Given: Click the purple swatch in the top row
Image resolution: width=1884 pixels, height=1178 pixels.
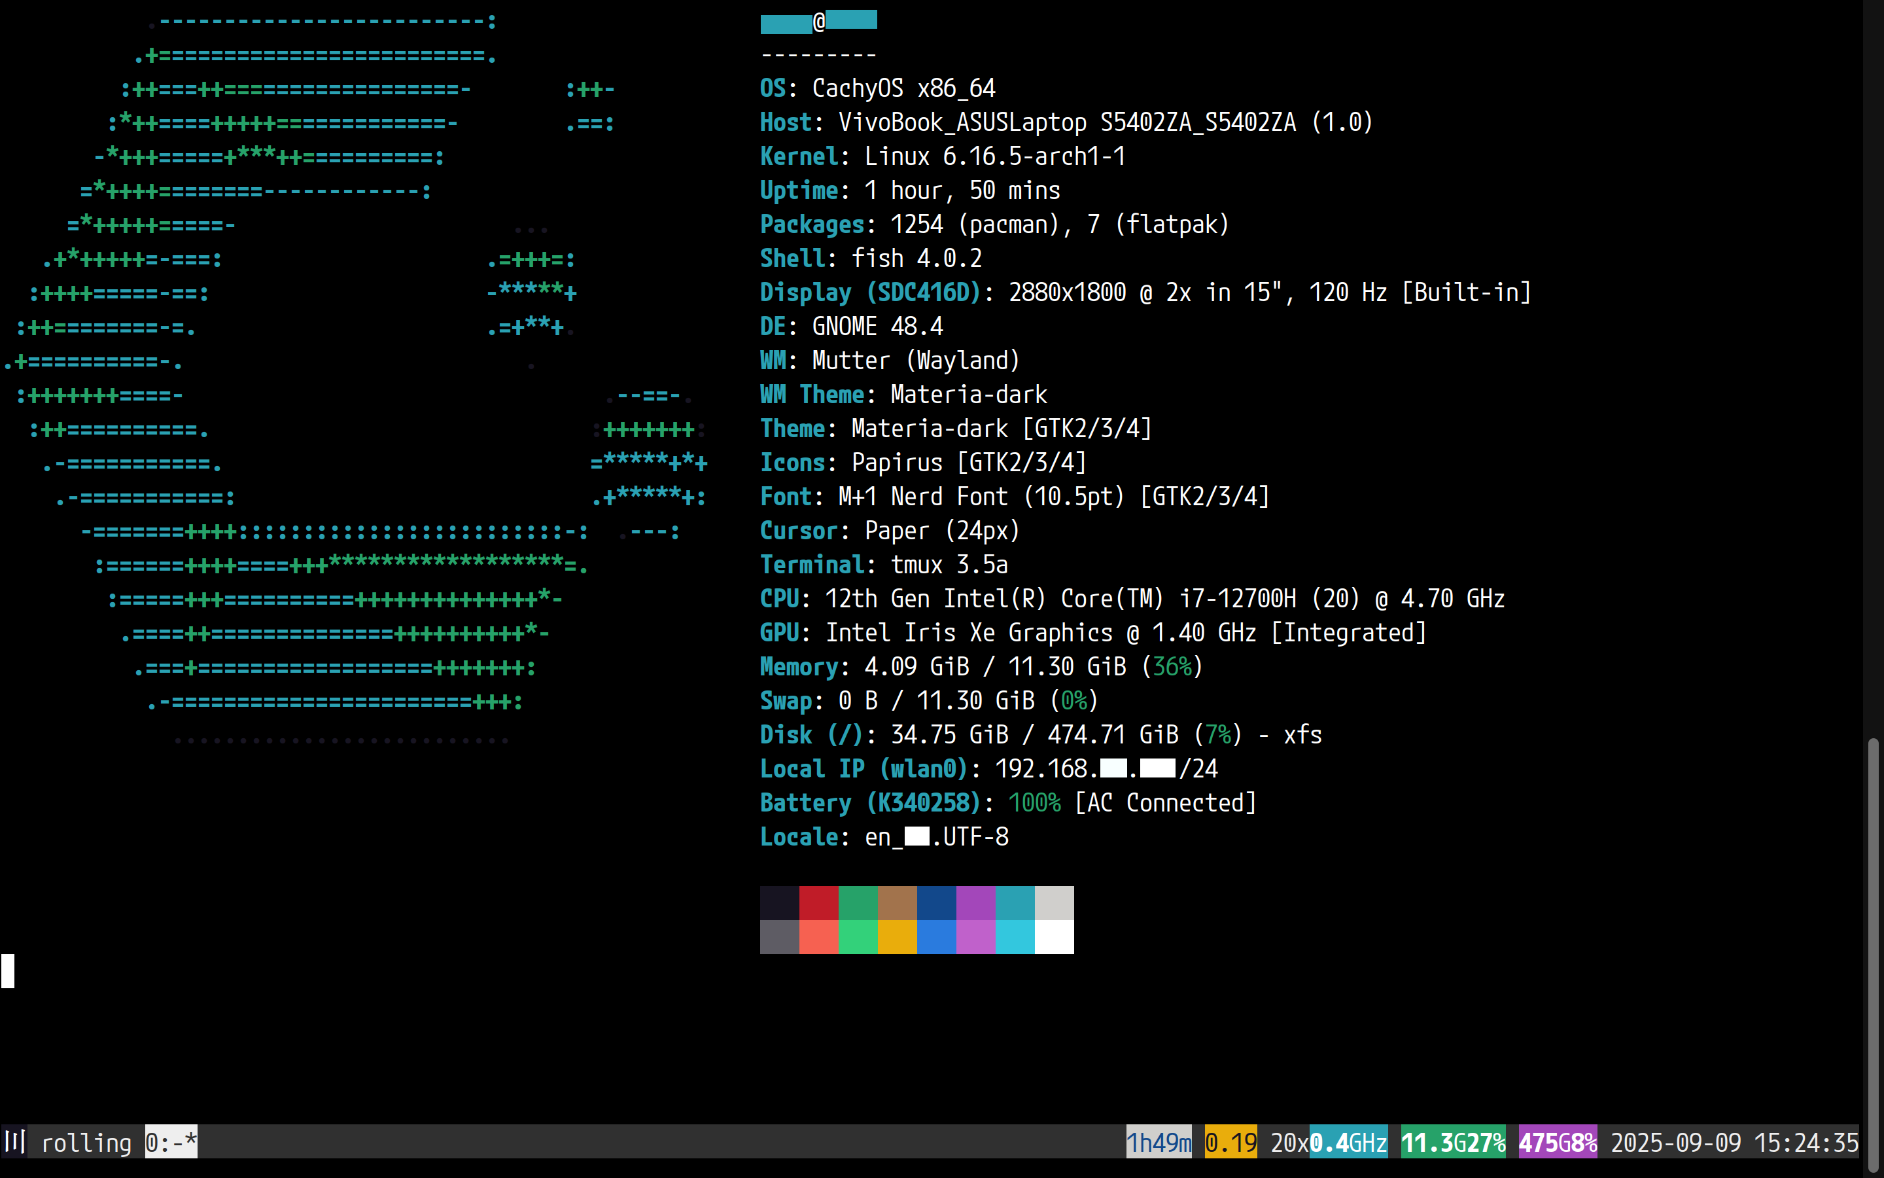Looking at the screenshot, I should [975, 903].
